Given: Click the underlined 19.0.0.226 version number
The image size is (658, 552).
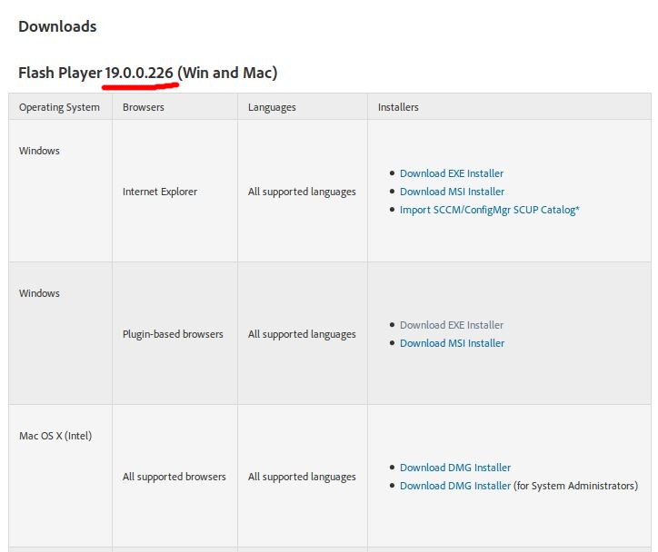Looking at the screenshot, I should 139,73.
